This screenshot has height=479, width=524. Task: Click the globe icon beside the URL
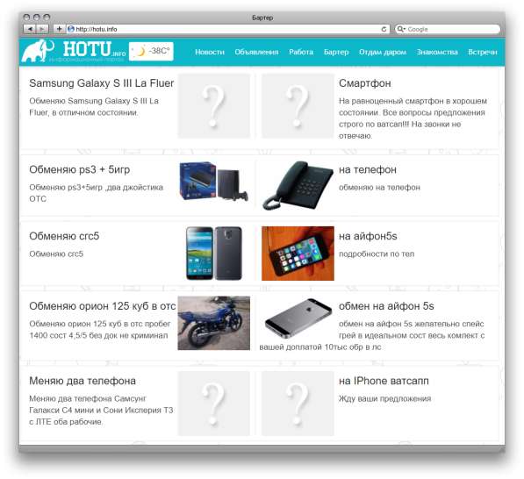[x=71, y=29]
